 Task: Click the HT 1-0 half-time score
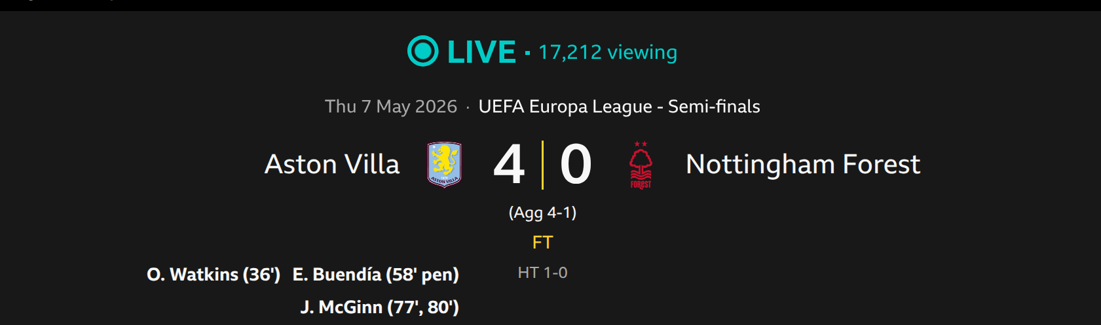pyautogui.click(x=542, y=273)
